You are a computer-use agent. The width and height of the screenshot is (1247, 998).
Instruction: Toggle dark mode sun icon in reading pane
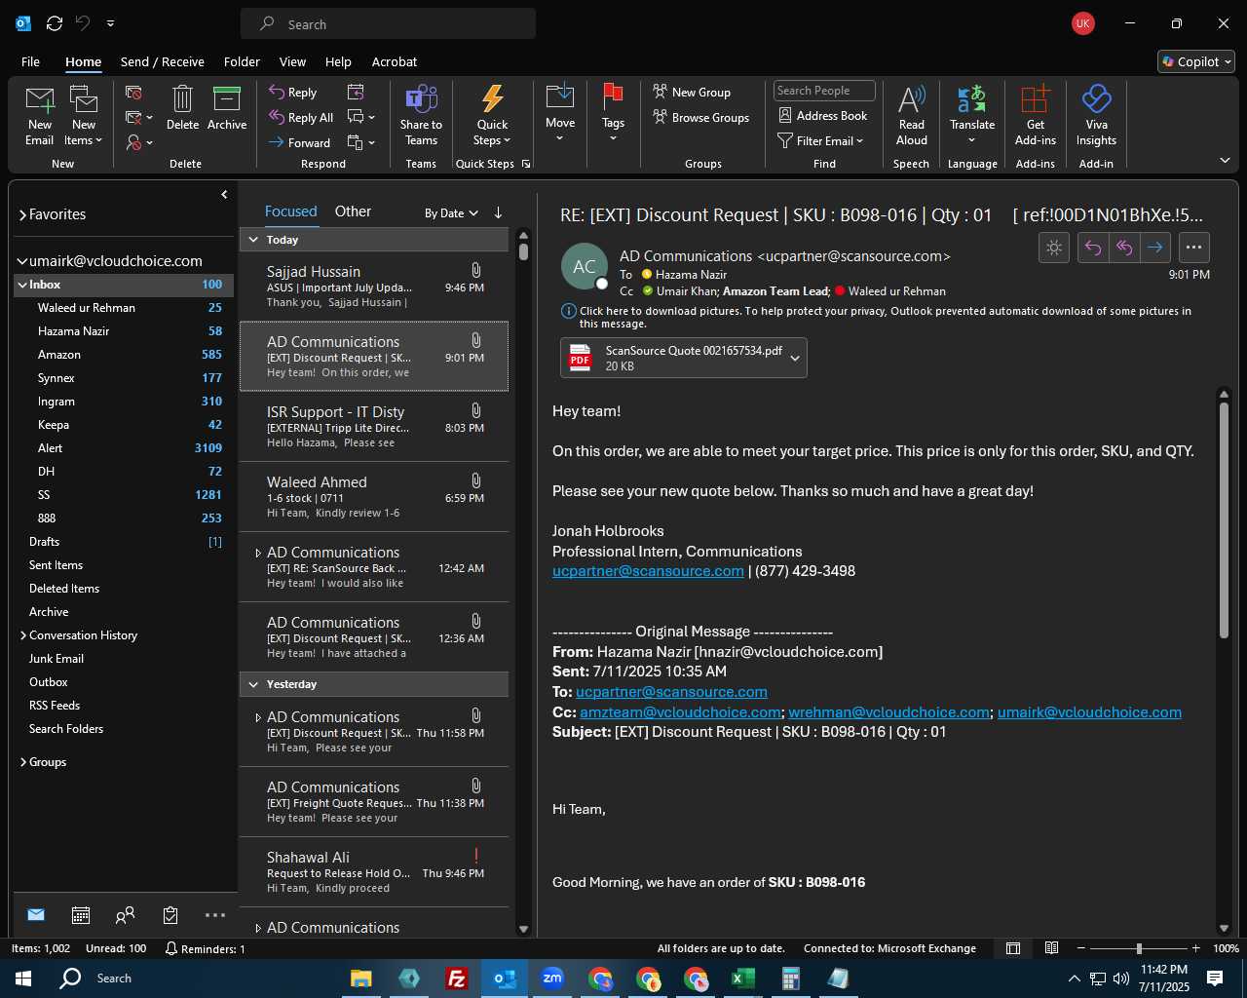[1054, 248]
